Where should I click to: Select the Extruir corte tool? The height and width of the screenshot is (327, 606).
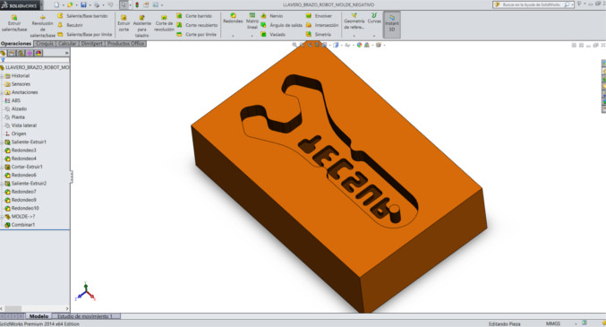pos(124,23)
